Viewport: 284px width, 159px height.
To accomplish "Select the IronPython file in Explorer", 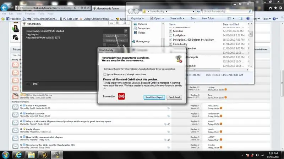I will pyautogui.click(x=177, y=35).
